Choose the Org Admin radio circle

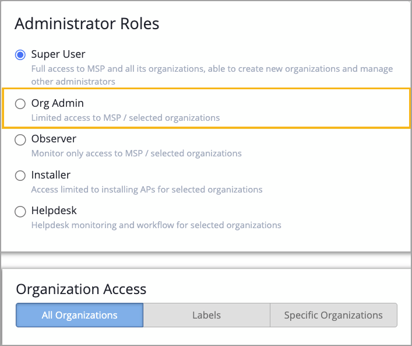[x=20, y=104]
